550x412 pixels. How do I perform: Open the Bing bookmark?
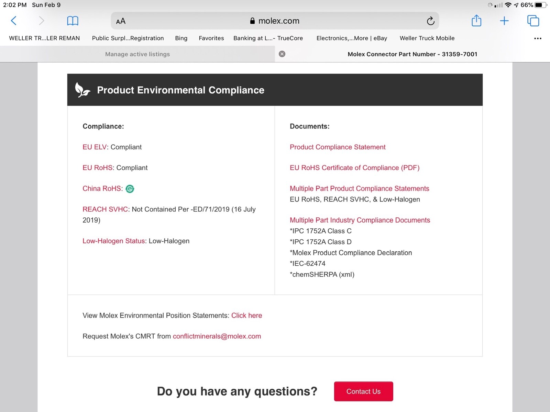(181, 38)
